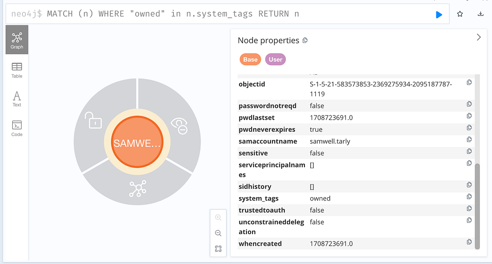
Task: Copy the pwdneverexpires value
Action: (469, 128)
